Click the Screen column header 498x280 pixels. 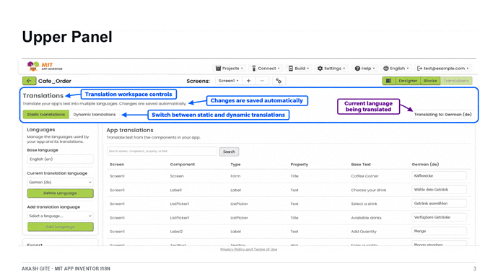117,165
